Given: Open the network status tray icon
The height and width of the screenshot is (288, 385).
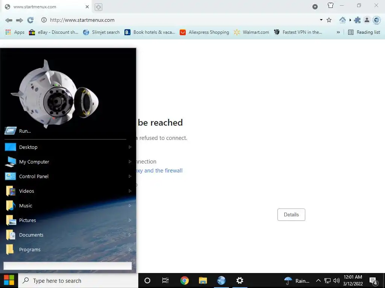Looking at the screenshot, I should (x=327, y=280).
